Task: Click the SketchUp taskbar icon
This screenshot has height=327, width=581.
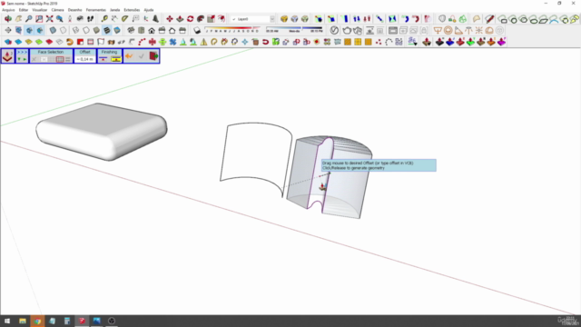Action: (82, 321)
